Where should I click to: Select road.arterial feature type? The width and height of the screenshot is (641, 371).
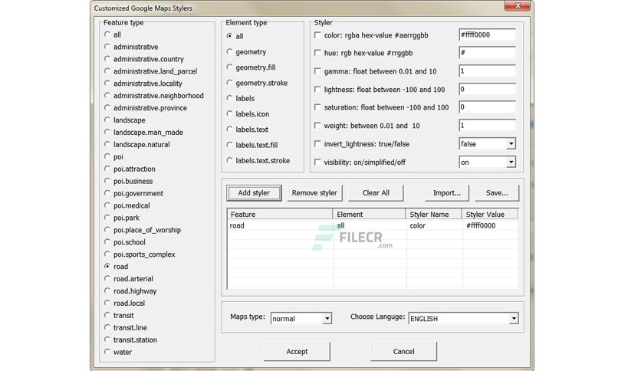(107, 278)
